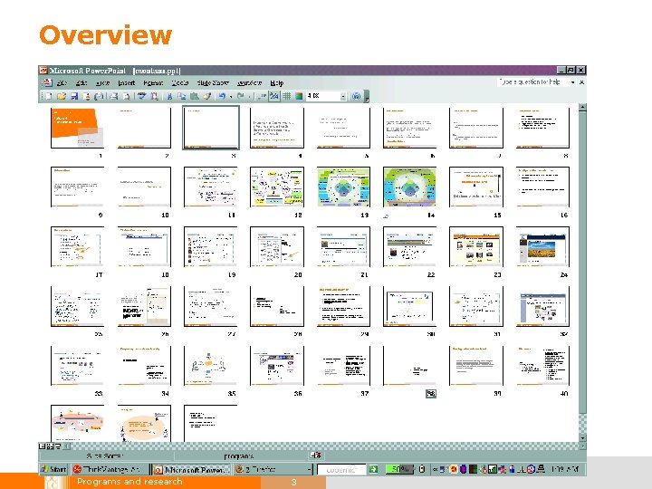The width and height of the screenshot is (652, 489).
Task: Click the Slide Sorter View button
Action: [x=50, y=446]
